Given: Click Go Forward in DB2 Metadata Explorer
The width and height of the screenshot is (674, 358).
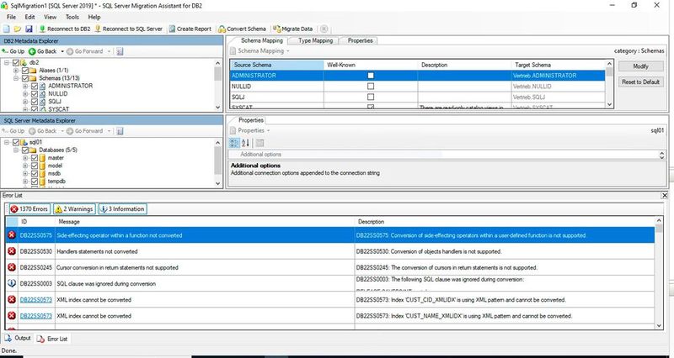Looking at the screenshot, I should 85,51.
